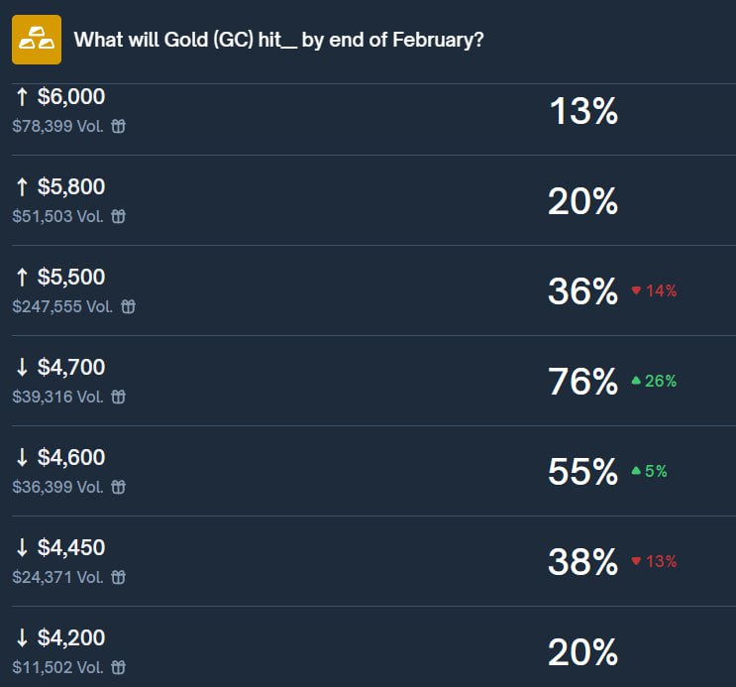Click the gift icon beside $39,316 Vol.
The height and width of the screenshot is (687, 736).
coord(118,397)
